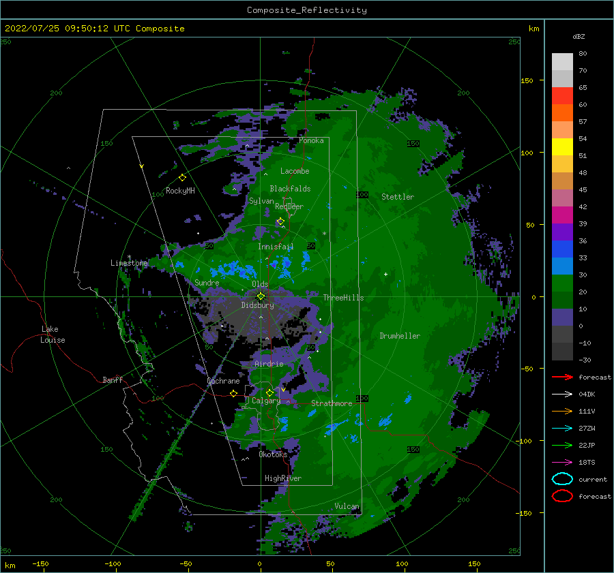This screenshot has width=614, height=573.
Task: Click the Sylvan label on map
Action: (261, 201)
